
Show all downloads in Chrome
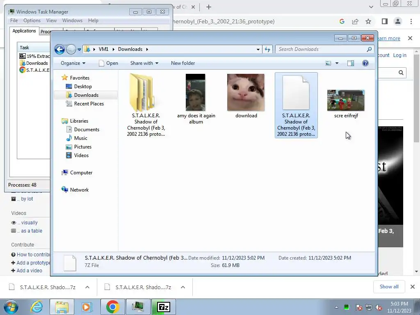(x=389, y=287)
